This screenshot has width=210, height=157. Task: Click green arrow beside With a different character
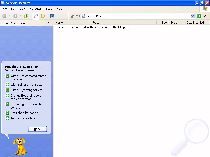click(x=7, y=85)
